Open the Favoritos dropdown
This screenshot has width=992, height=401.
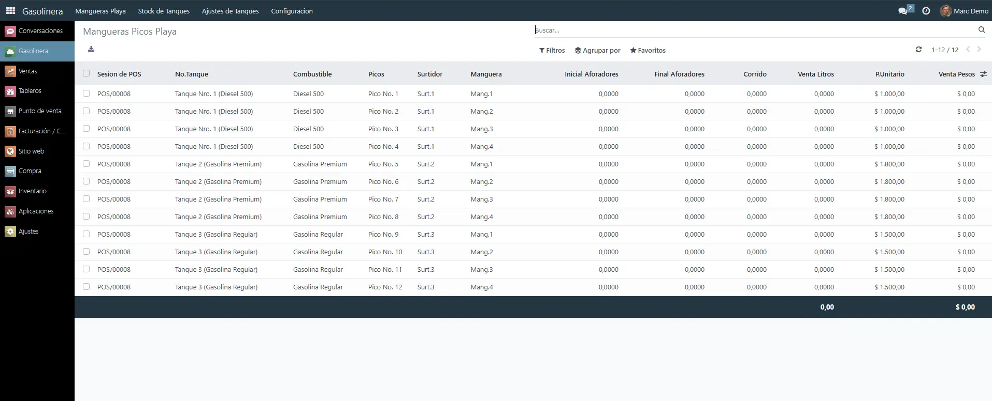point(648,50)
